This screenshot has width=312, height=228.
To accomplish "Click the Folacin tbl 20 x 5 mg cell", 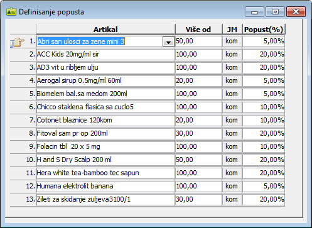I will coord(105,146).
